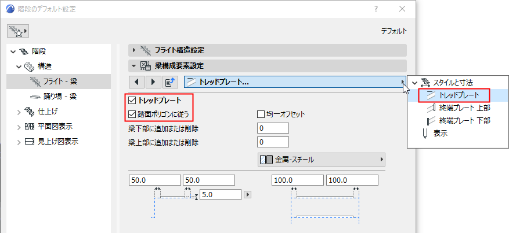Click the 踊り場 - 梁 landing icon
The image size is (509, 233).
coord(36,97)
